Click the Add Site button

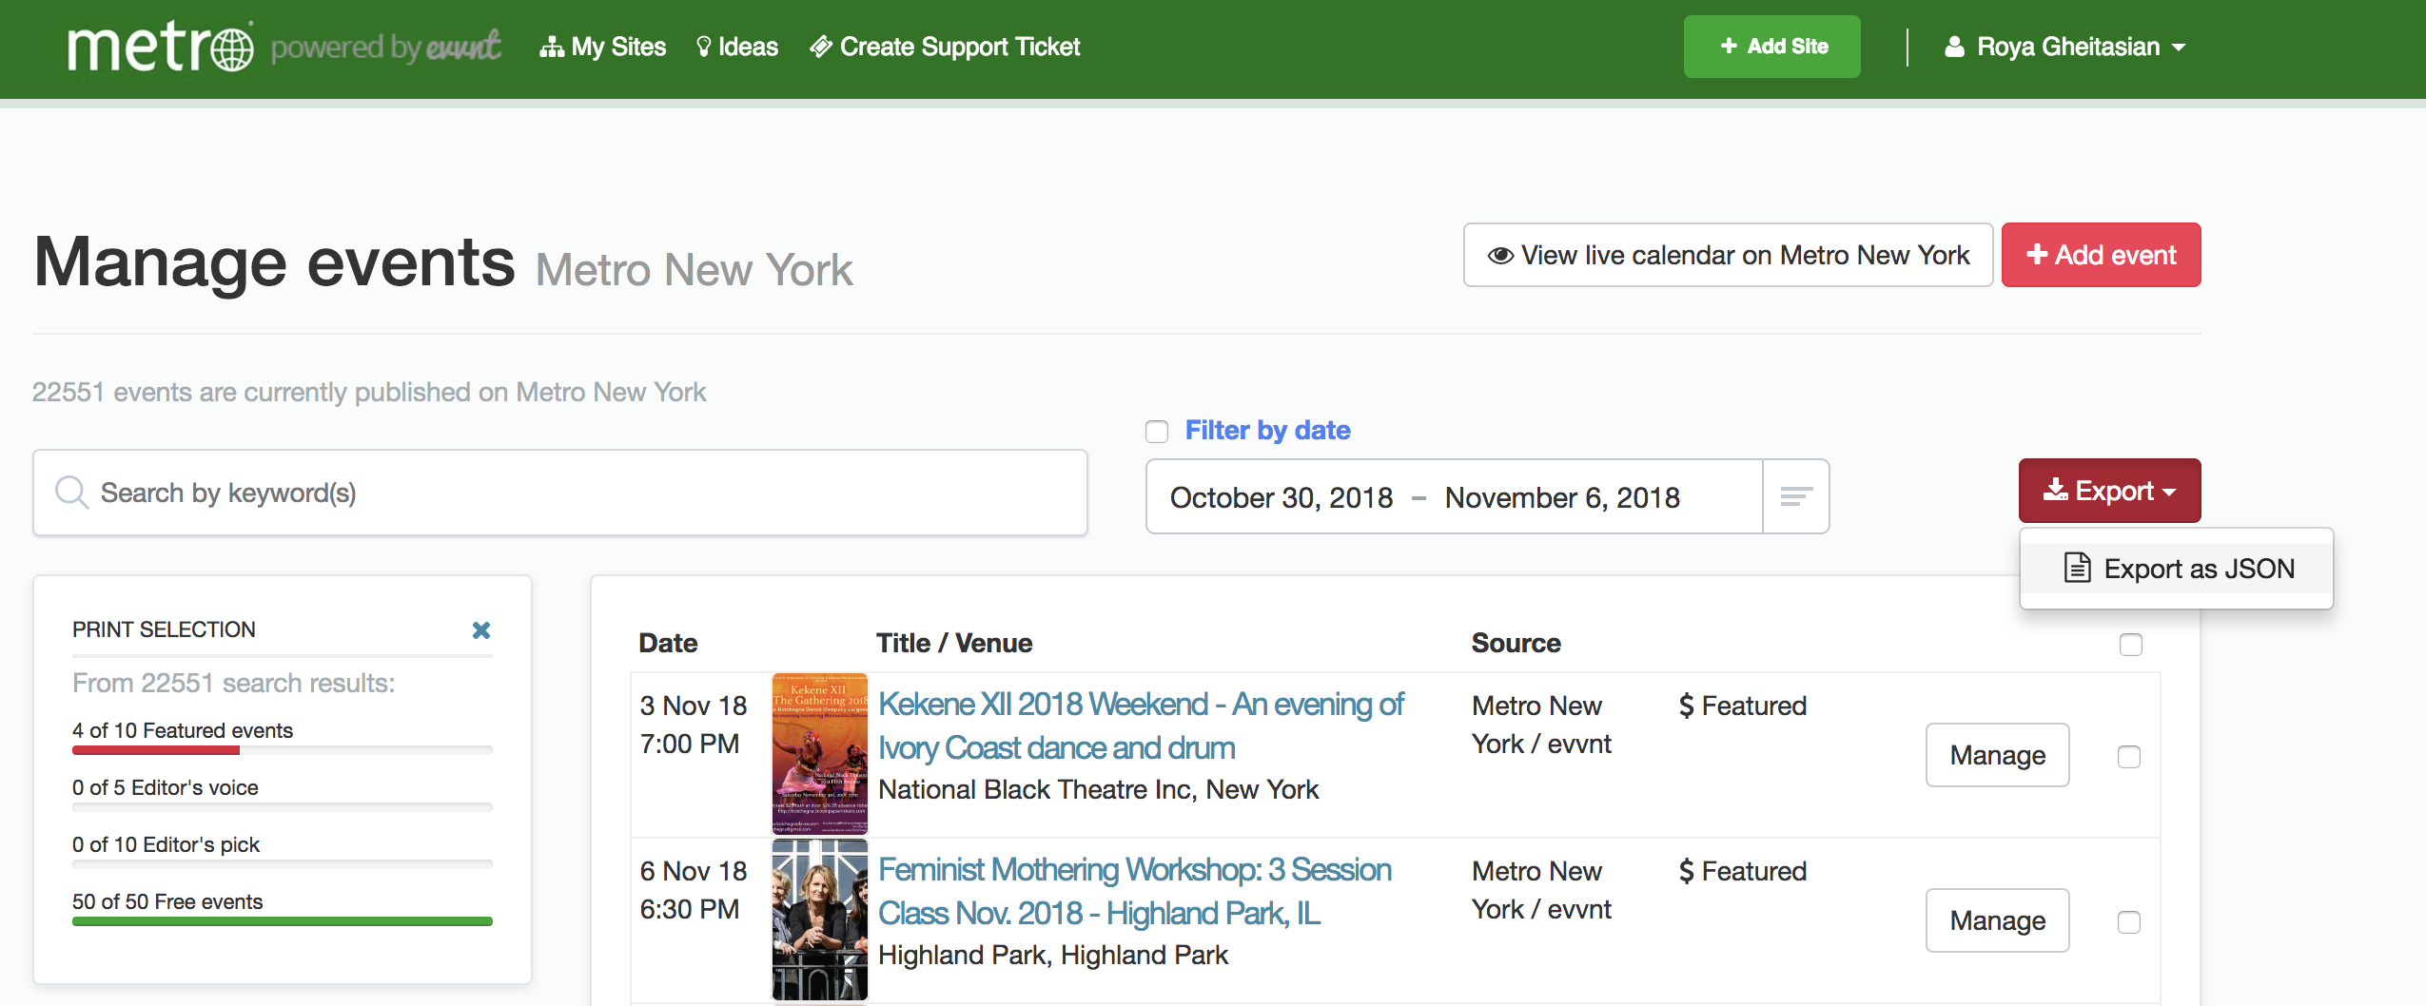pos(1771,47)
